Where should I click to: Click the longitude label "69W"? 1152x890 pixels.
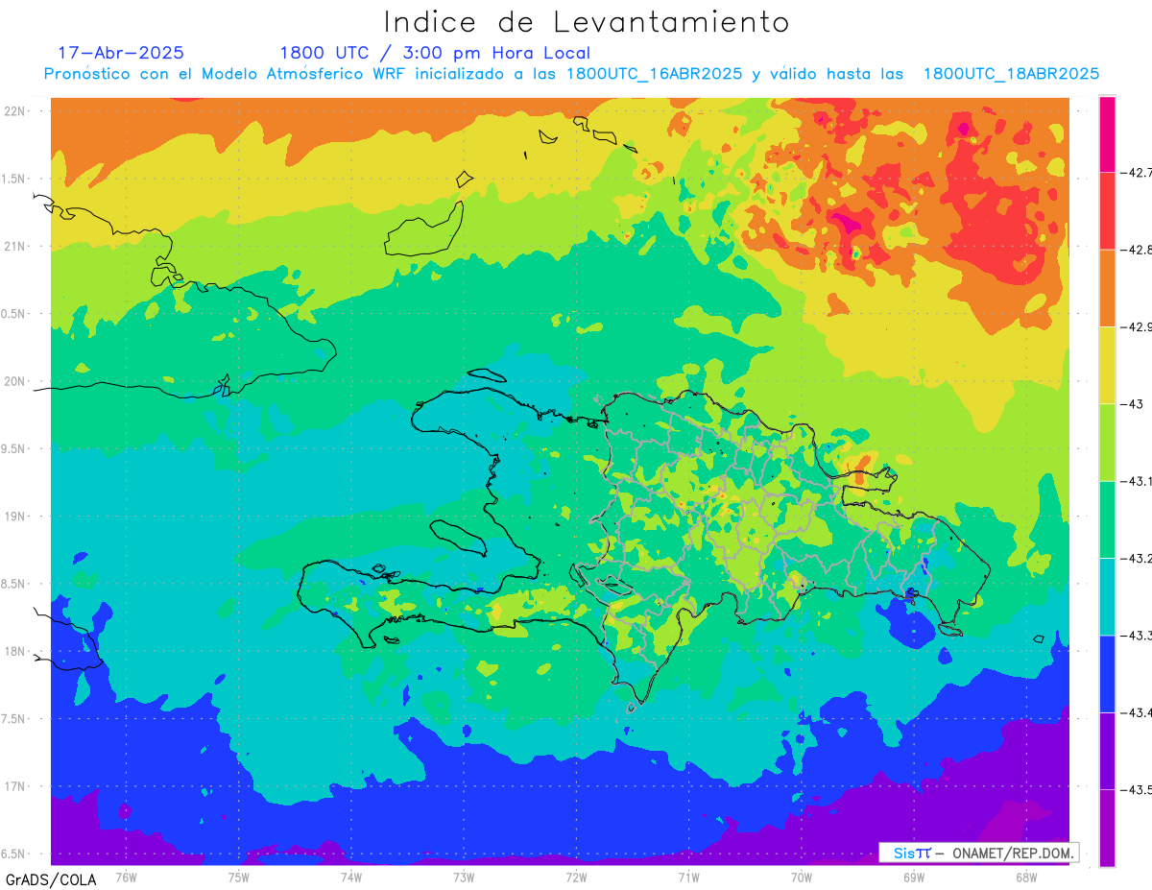coord(913,877)
